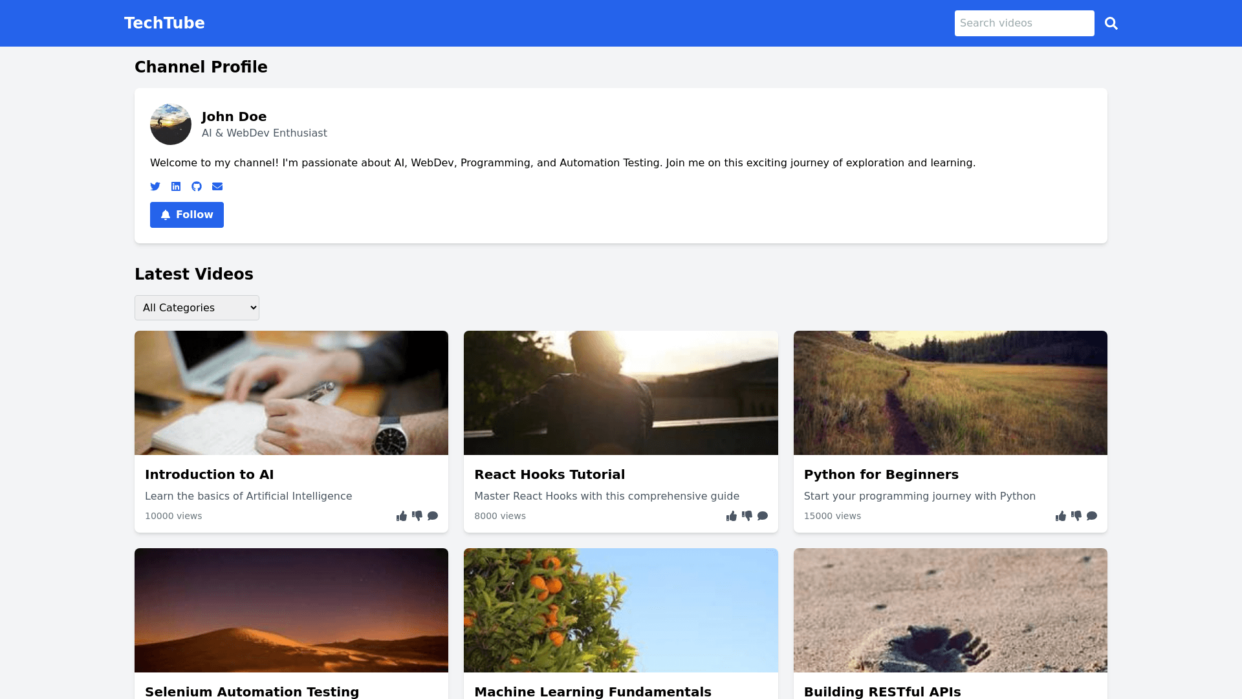Open the Selenium Automation Testing title
This screenshot has height=699, width=1242.
pyautogui.click(x=252, y=691)
